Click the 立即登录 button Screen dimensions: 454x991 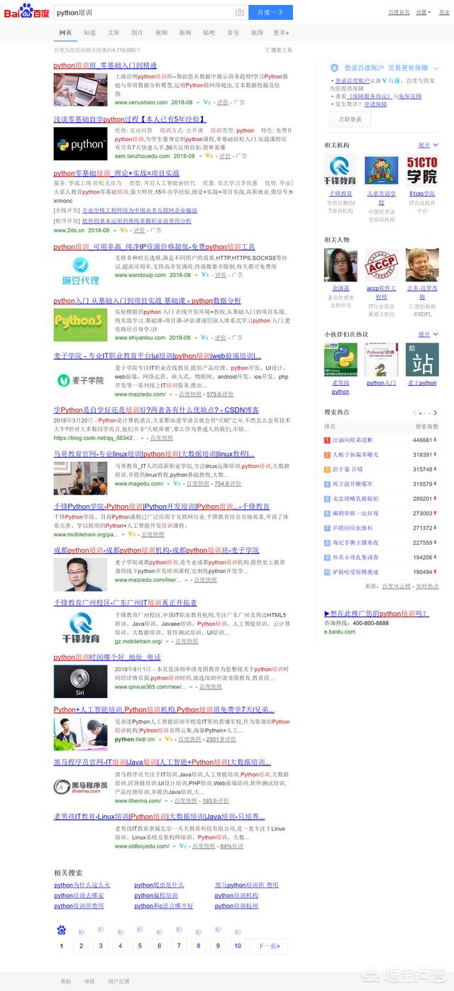(x=350, y=119)
